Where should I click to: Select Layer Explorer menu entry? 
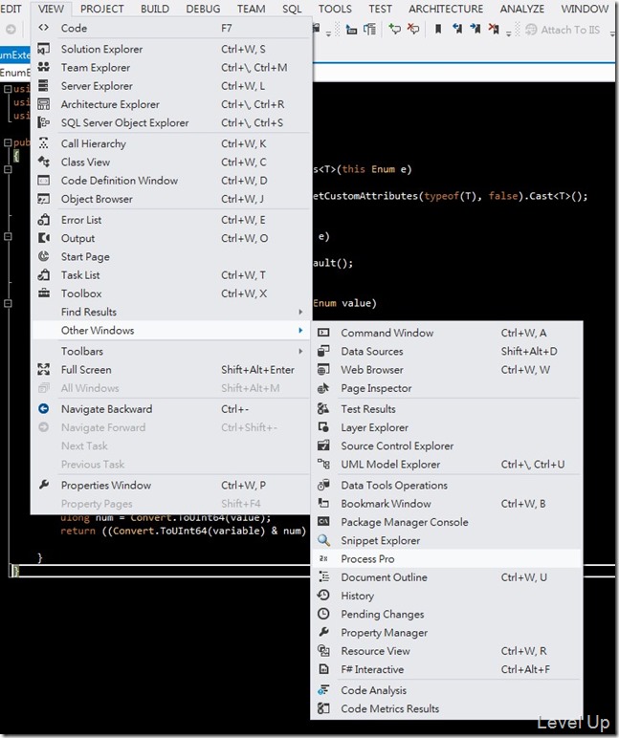click(x=447, y=427)
